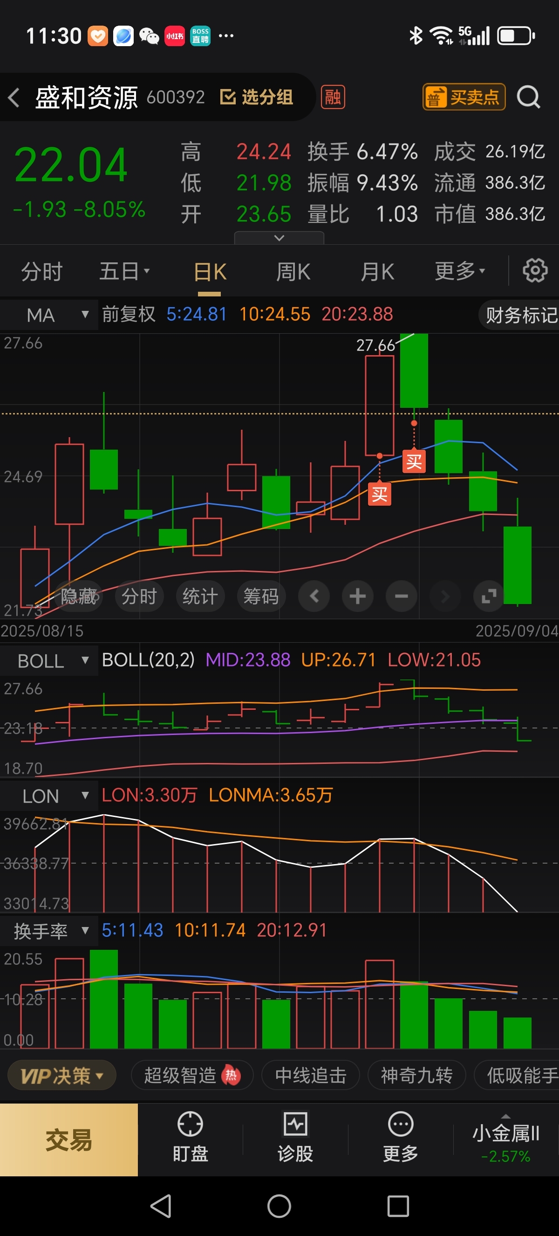Tap the last green candlestick
This screenshot has height=1236, width=559.
click(517, 564)
